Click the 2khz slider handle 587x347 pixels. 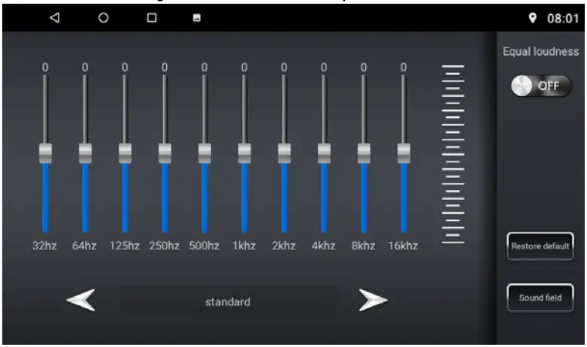click(284, 153)
